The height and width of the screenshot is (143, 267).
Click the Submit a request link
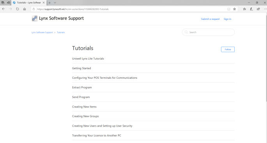(210, 19)
